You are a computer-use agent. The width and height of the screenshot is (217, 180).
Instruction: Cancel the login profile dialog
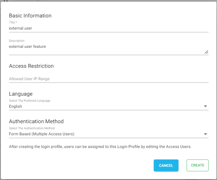click(x=166, y=165)
